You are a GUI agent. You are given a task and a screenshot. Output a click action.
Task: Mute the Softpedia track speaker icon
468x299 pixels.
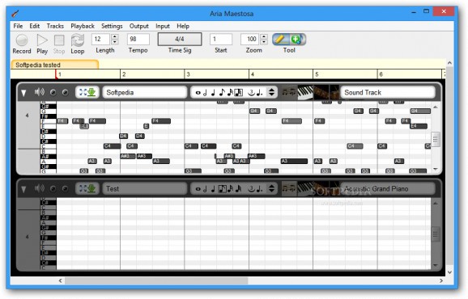pyautogui.click(x=40, y=92)
